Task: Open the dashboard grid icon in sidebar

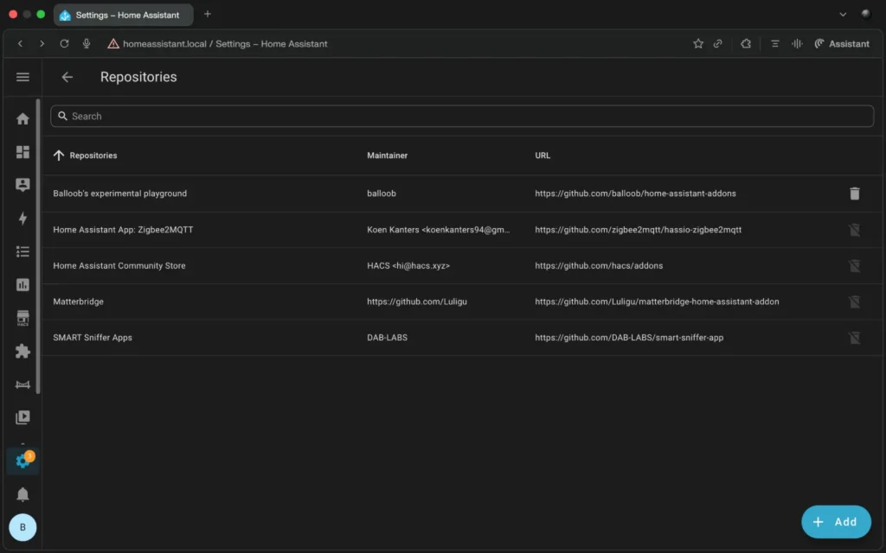Action: coord(22,152)
